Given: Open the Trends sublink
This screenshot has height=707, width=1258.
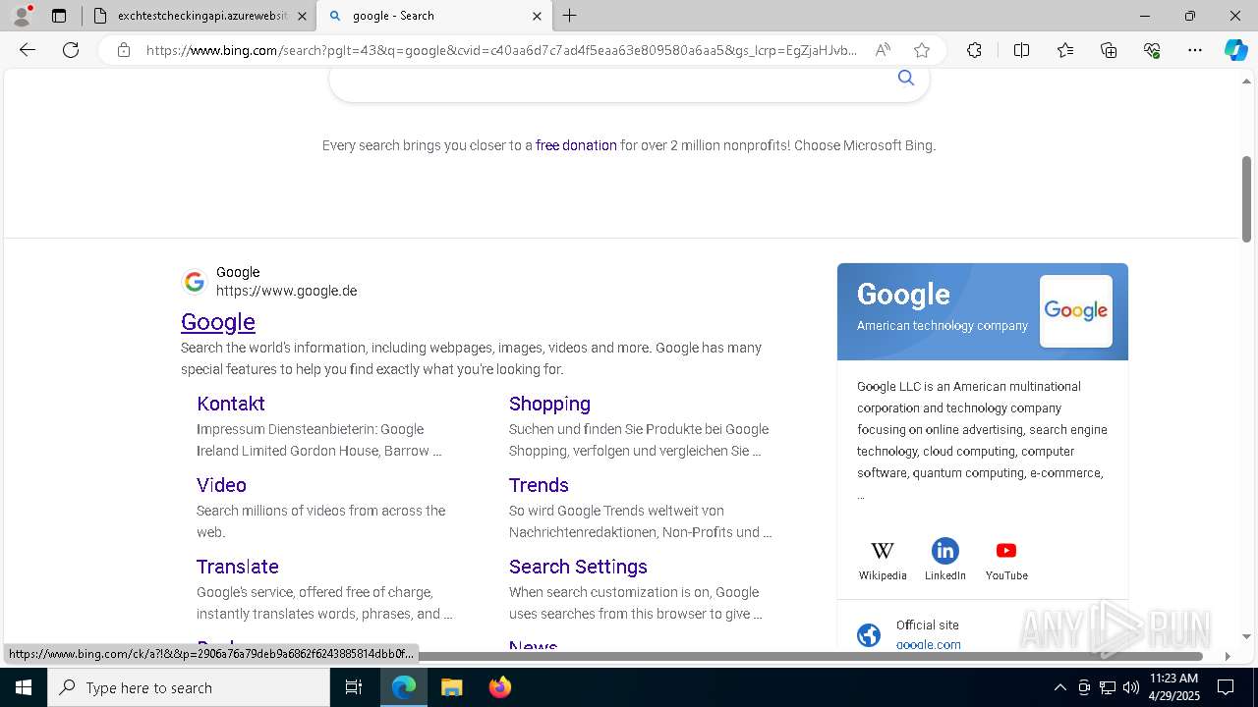Looking at the screenshot, I should point(539,485).
